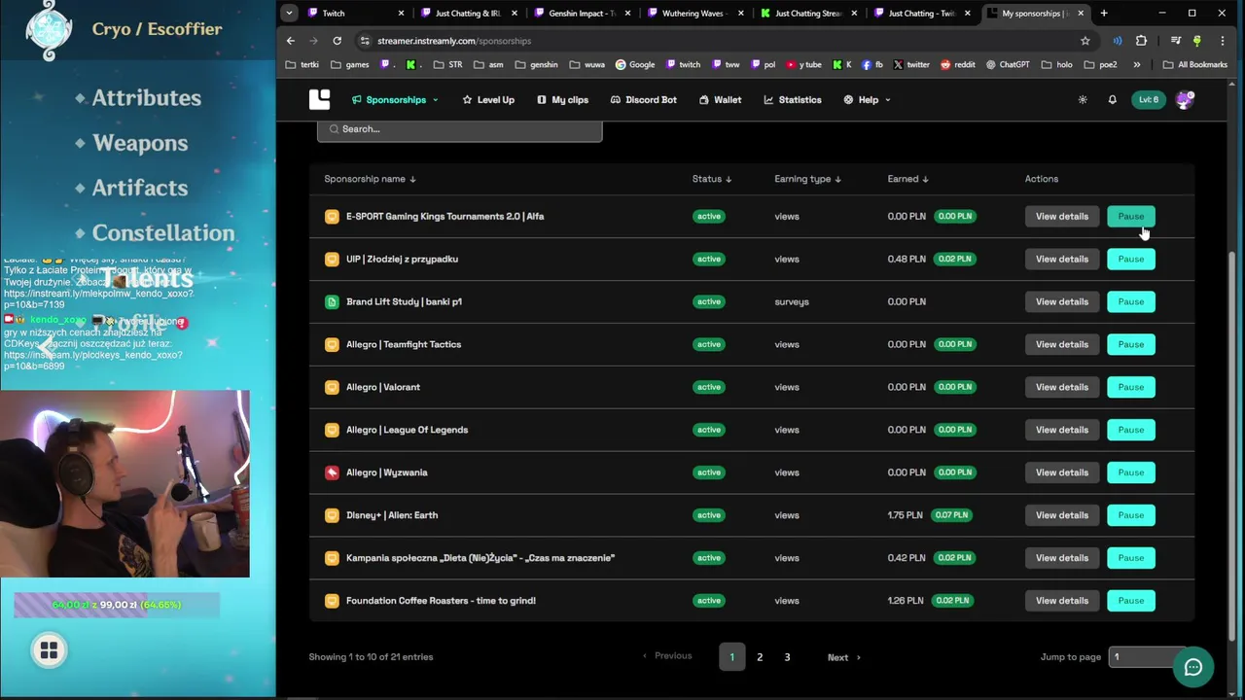The width and height of the screenshot is (1245, 700).
Task: Click the Jump to page input
Action: pos(1148,657)
